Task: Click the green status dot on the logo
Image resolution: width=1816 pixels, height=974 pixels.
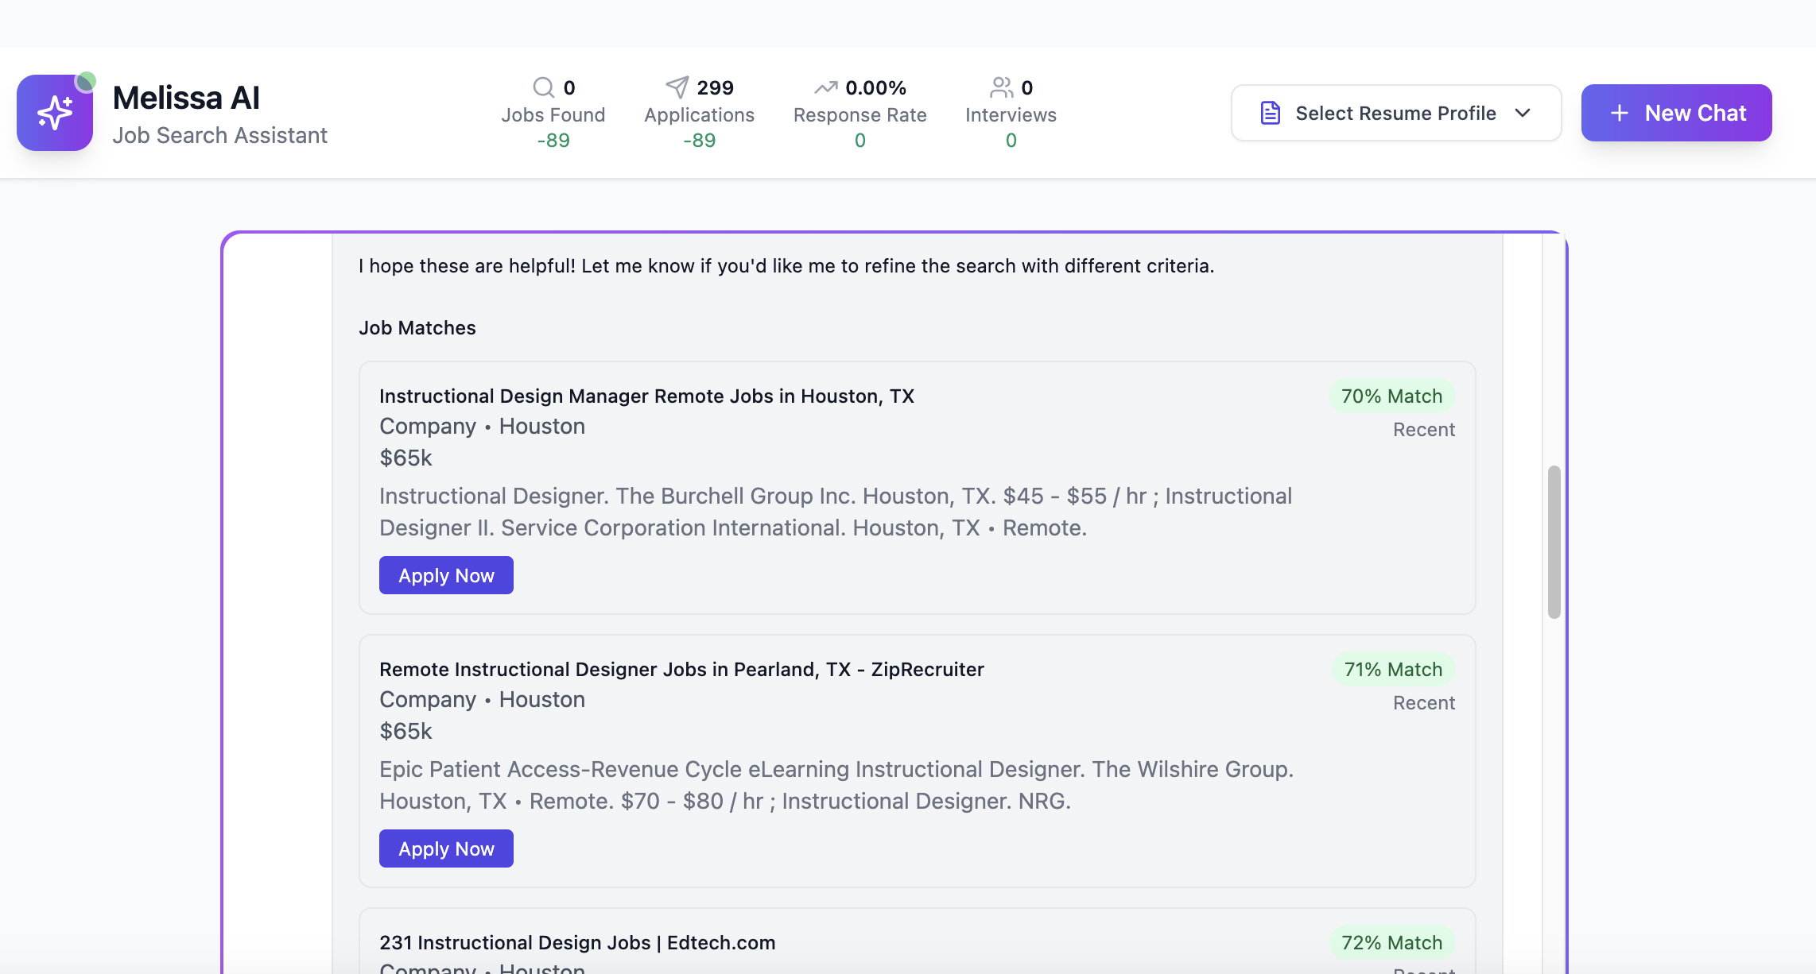Action: [85, 81]
